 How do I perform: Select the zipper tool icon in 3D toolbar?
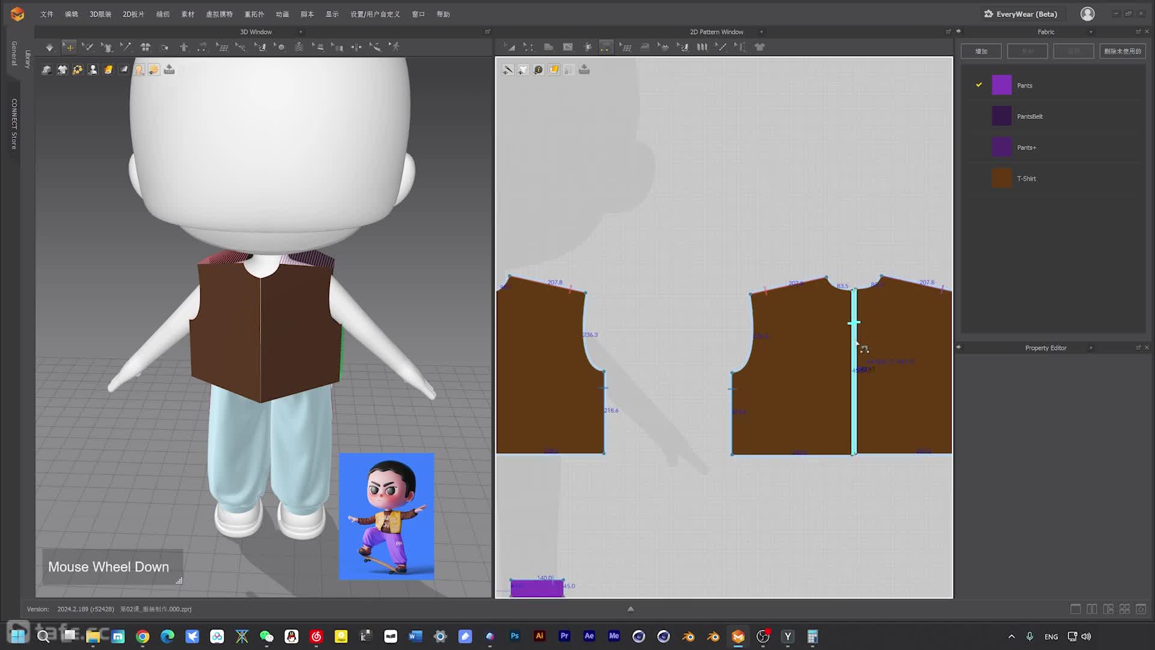click(299, 47)
